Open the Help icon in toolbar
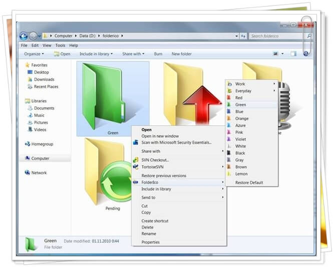This screenshot has height=267, width=334. 306,54
